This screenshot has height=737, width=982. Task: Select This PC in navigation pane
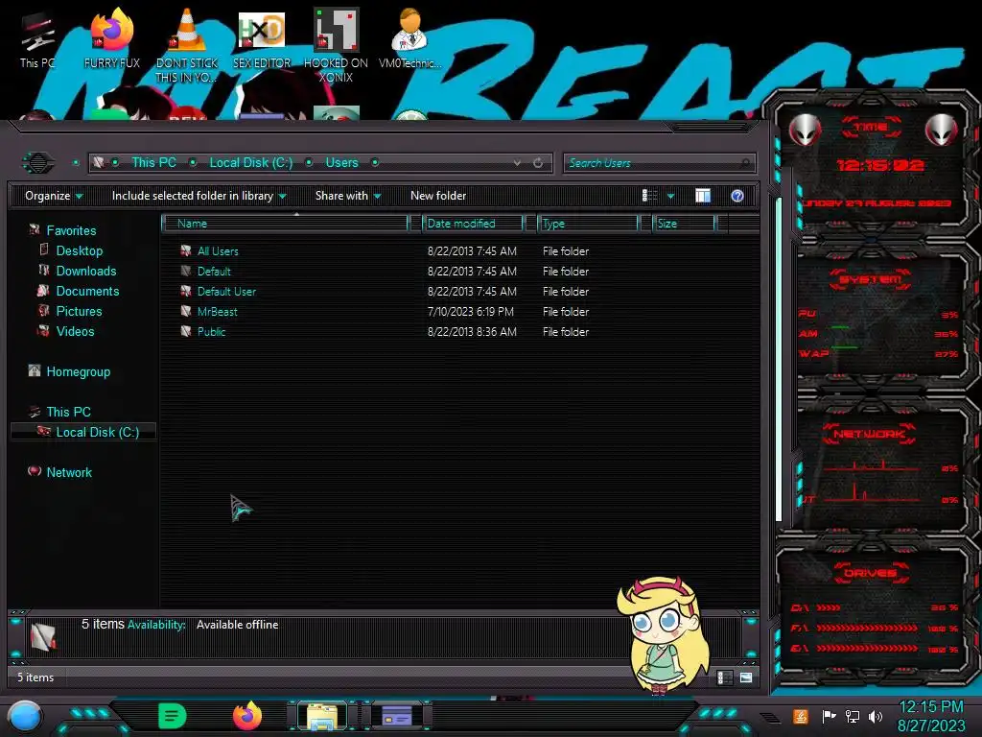[68, 412]
